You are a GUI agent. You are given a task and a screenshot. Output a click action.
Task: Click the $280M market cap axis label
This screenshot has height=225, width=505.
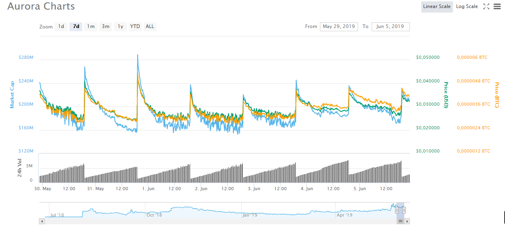pos(26,58)
